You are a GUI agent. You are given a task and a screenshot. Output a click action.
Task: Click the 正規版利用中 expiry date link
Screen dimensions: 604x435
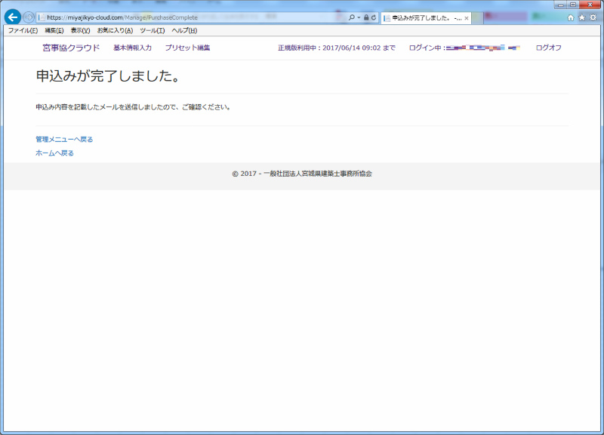coord(336,48)
